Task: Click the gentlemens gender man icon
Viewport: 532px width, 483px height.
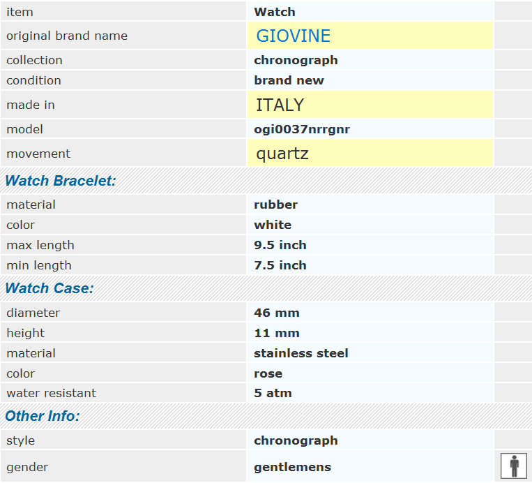Action: (x=514, y=466)
